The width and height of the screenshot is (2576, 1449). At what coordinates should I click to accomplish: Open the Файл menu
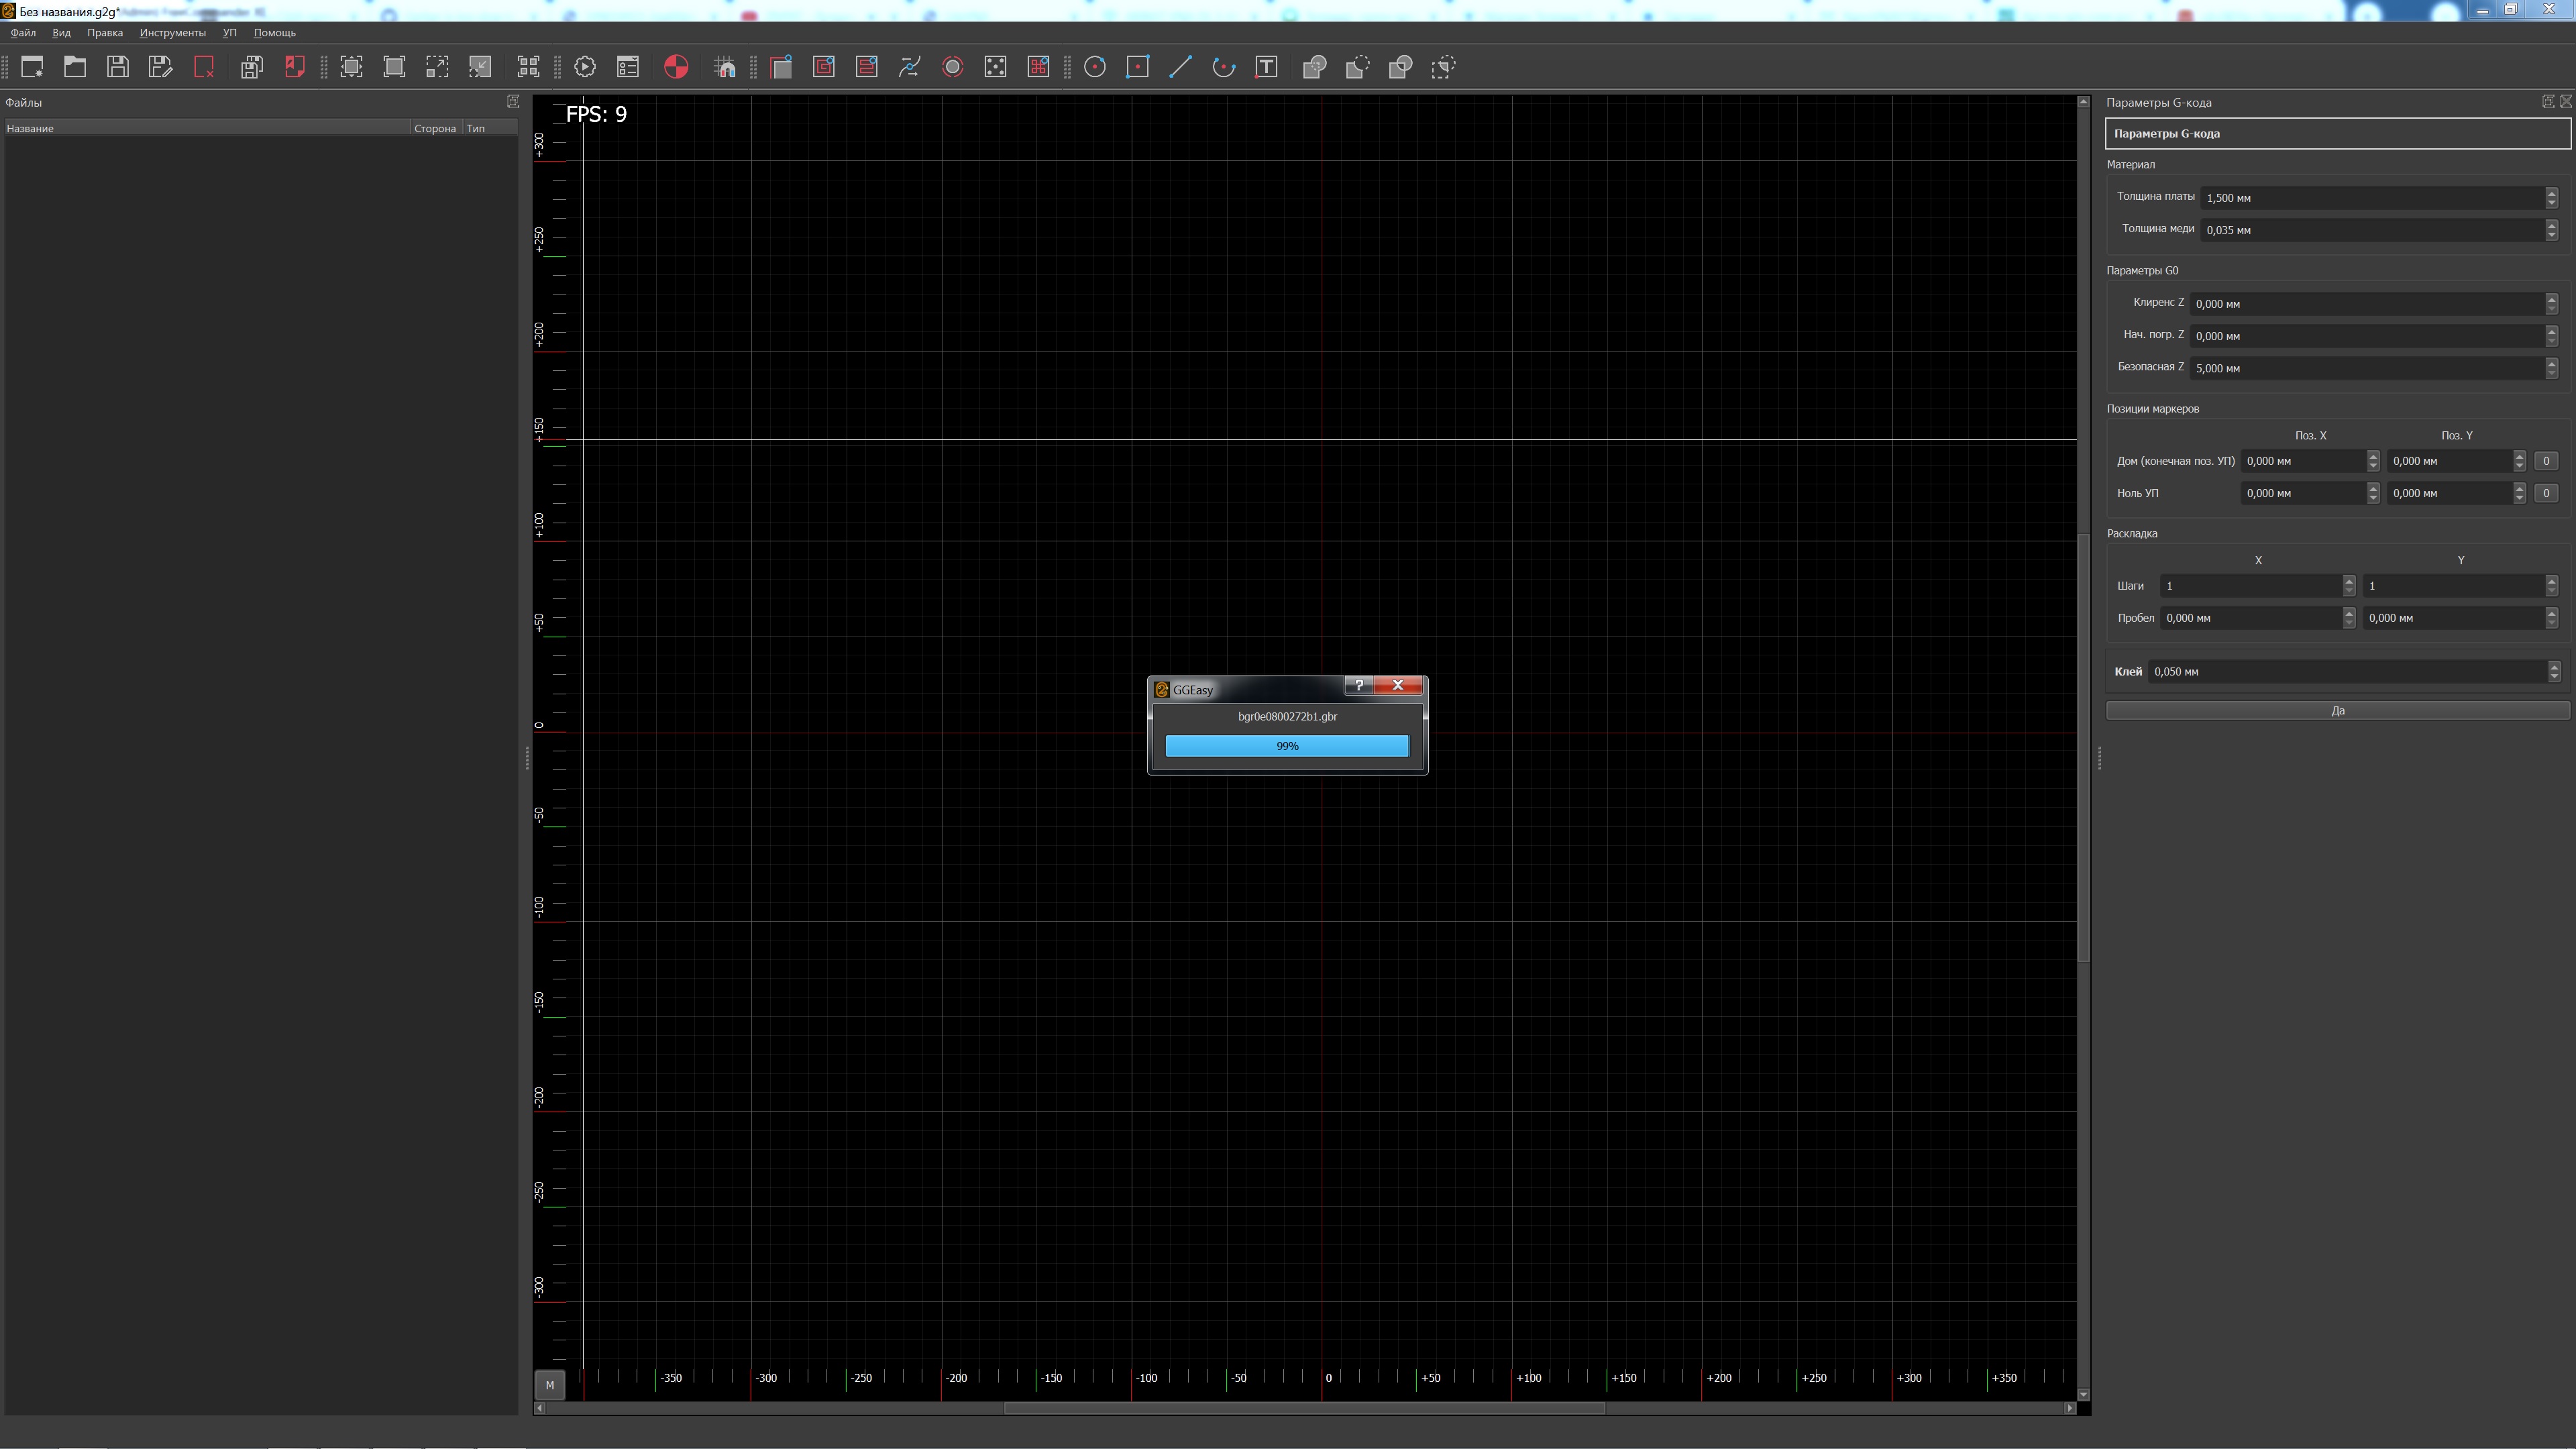click(23, 33)
